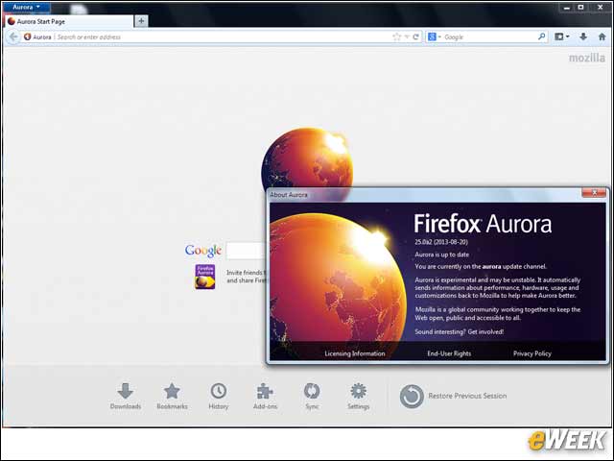Click the Google logo on start page
The width and height of the screenshot is (614, 461).
point(203,250)
